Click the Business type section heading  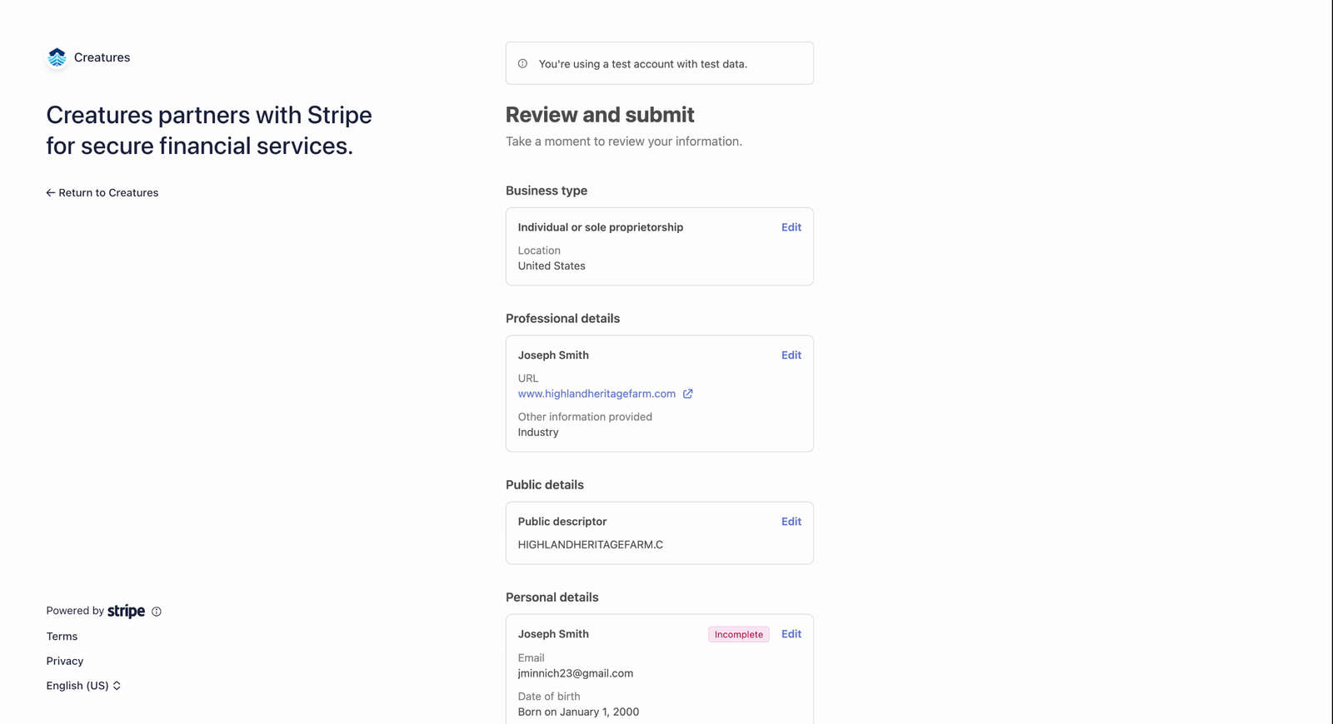pyautogui.click(x=547, y=191)
